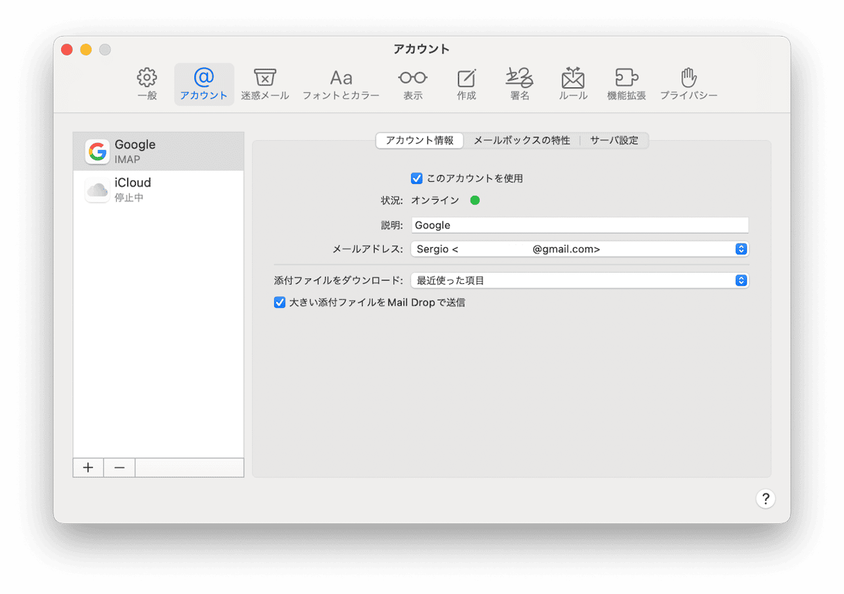Open the プライバシー privacy pane

(689, 84)
